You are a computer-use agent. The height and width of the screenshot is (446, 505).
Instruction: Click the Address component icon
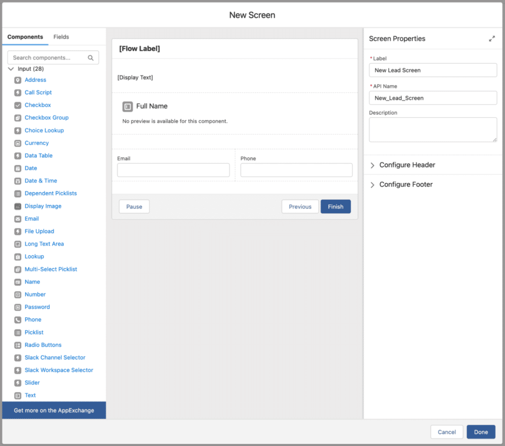[x=18, y=80]
